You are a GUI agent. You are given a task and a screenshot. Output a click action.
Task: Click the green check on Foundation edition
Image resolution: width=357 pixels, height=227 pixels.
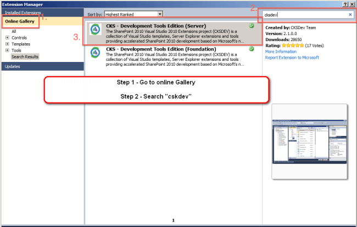252,49
